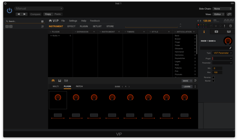This screenshot has height=140, width=242.
Task: Click the link chain icon
Action: [229, 14]
